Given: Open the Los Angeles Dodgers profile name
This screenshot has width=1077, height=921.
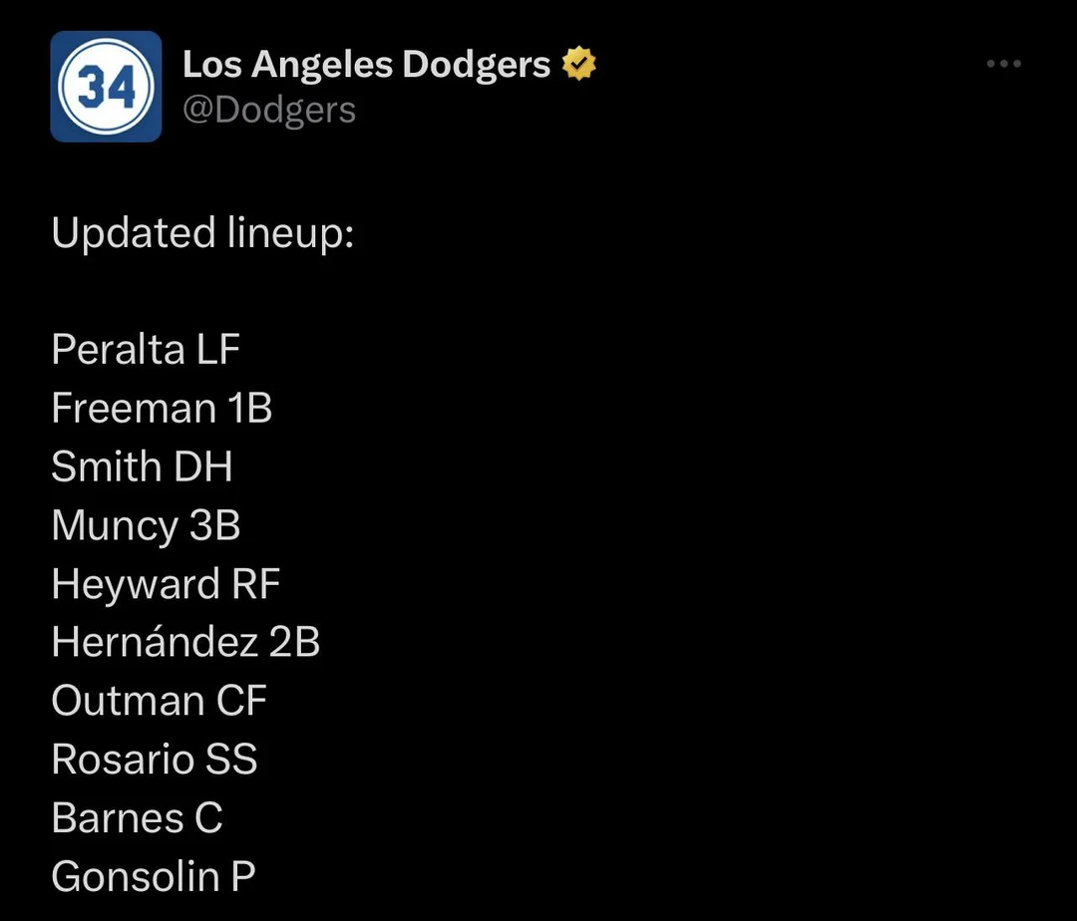Looking at the screenshot, I should click(x=365, y=63).
